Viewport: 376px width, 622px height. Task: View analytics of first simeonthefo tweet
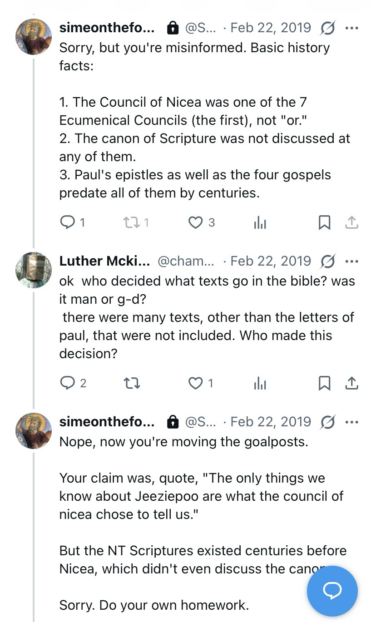[x=260, y=222]
